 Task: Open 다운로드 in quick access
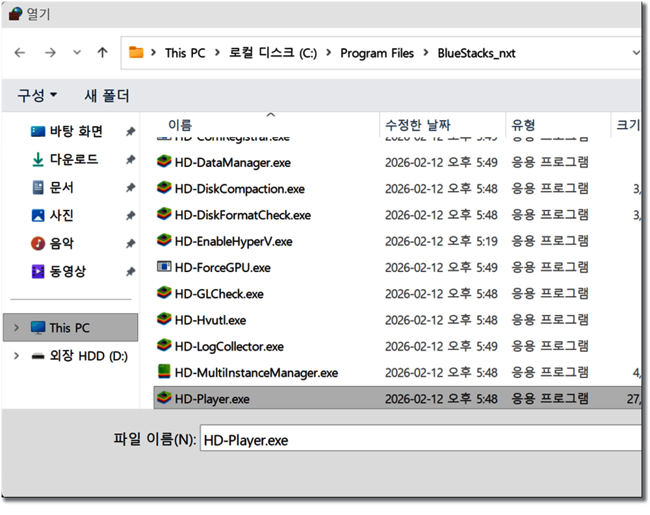(74, 159)
